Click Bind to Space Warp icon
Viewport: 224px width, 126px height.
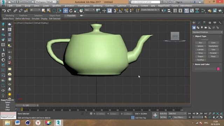[x=26, y=10]
